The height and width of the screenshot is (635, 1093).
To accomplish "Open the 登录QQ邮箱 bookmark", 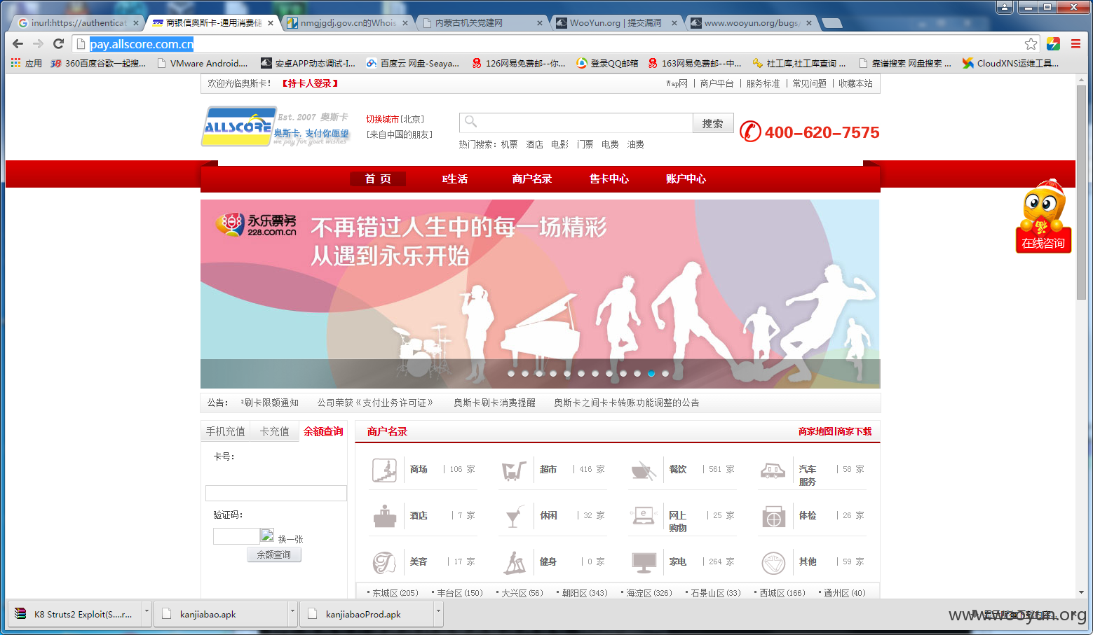I will 607,63.
